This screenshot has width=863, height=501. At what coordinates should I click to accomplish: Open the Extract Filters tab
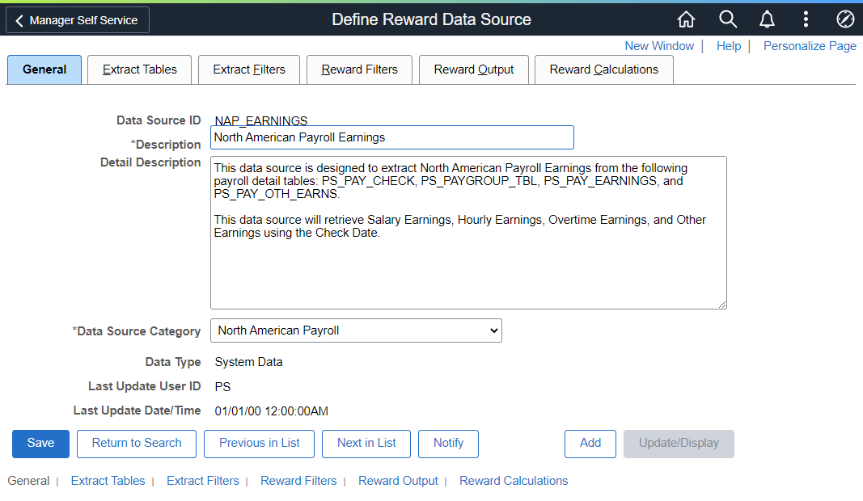pyautogui.click(x=249, y=69)
